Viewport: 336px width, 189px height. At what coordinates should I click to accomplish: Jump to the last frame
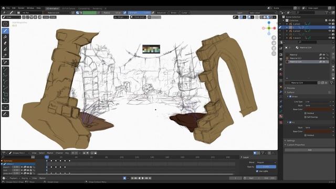[150, 178]
